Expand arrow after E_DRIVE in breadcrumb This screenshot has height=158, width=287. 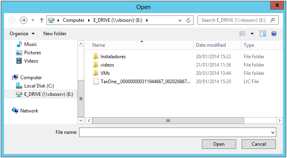147,20
